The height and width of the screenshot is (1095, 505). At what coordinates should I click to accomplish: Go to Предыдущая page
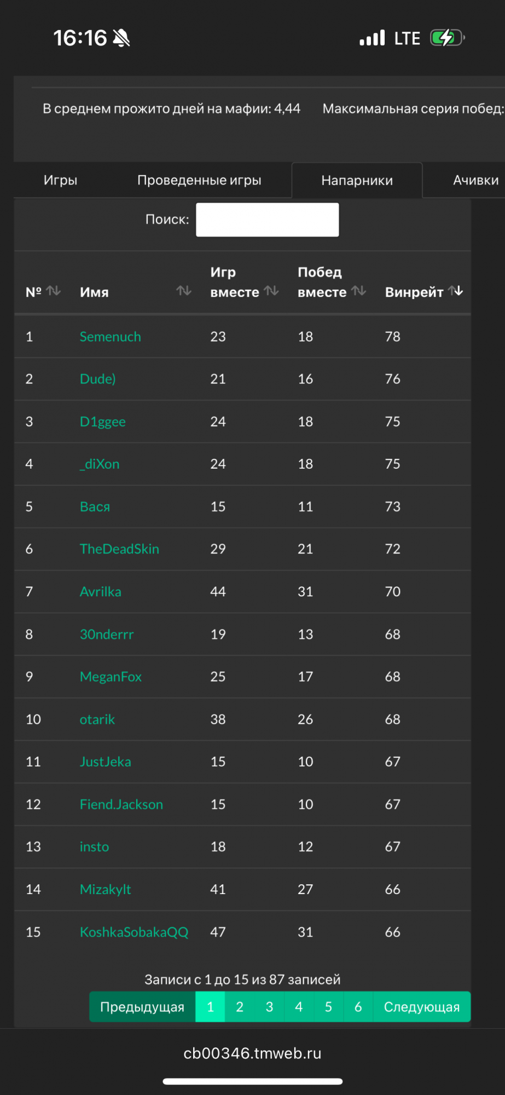pos(142,1007)
